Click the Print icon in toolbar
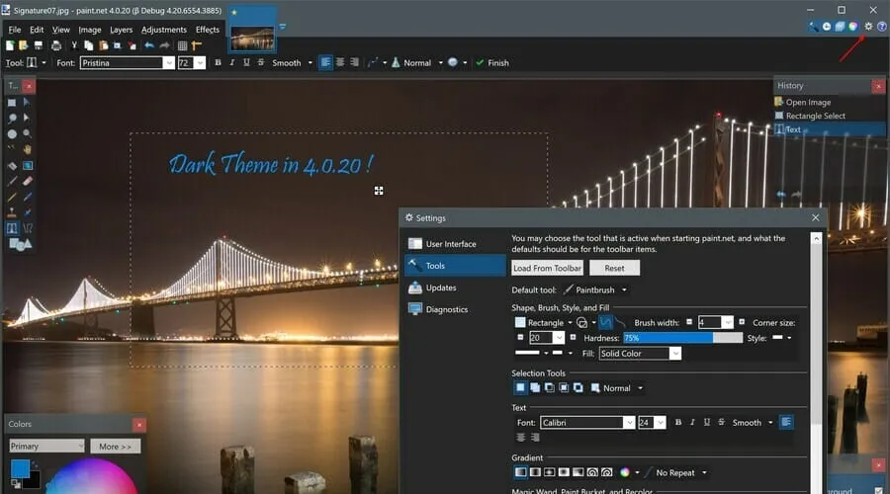The height and width of the screenshot is (494, 890). click(56, 45)
